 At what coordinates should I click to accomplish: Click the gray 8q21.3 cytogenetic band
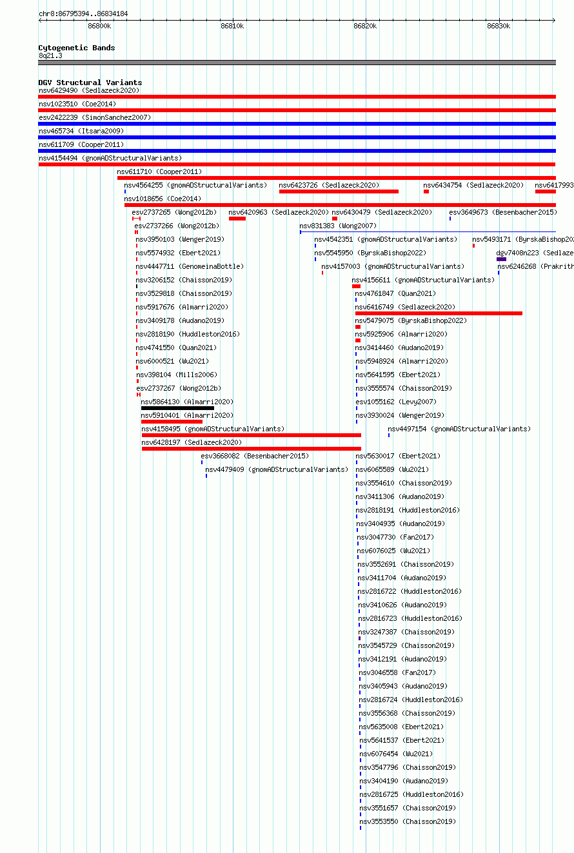[297, 63]
